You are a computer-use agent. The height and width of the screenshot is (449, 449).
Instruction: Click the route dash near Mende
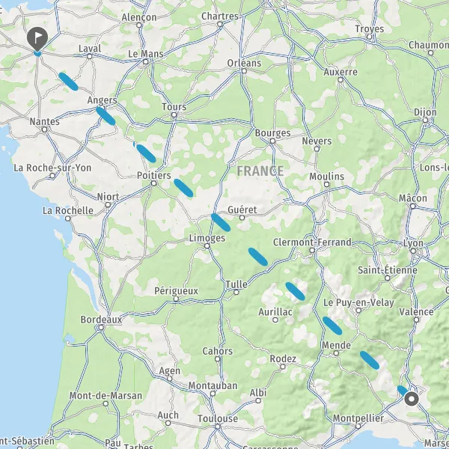[332, 326]
